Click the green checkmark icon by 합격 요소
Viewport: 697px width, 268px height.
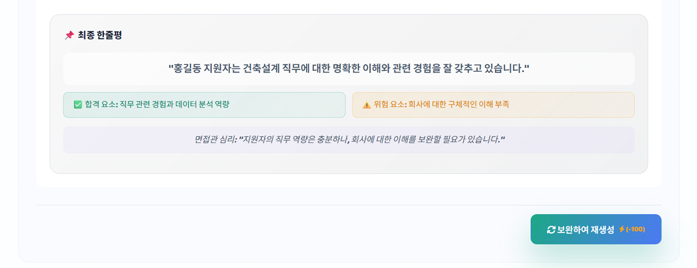point(78,105)
